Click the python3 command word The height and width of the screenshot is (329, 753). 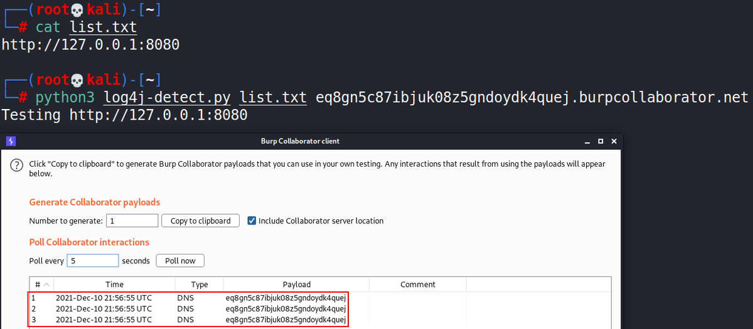[x=65, y=98]
